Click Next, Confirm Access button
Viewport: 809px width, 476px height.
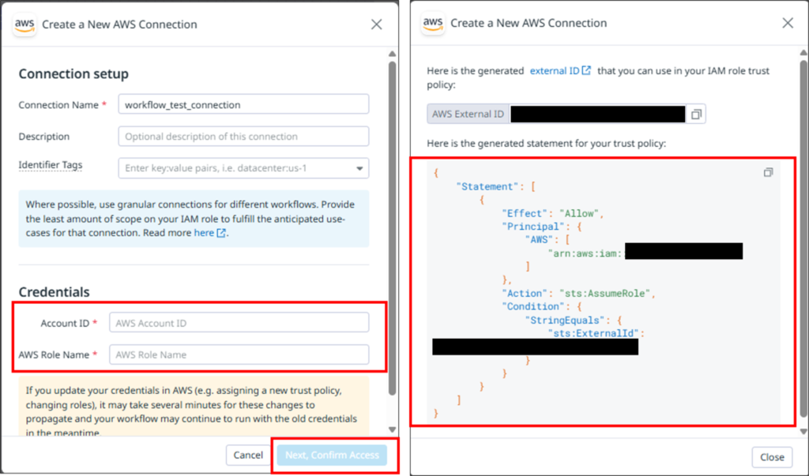(x=332, y=455)
